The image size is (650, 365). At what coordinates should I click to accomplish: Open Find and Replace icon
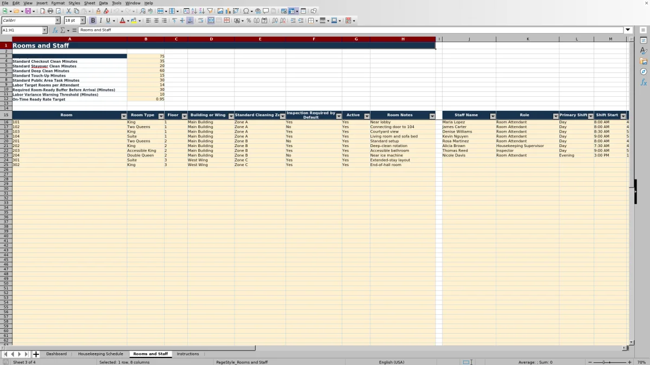click(142, 11)
